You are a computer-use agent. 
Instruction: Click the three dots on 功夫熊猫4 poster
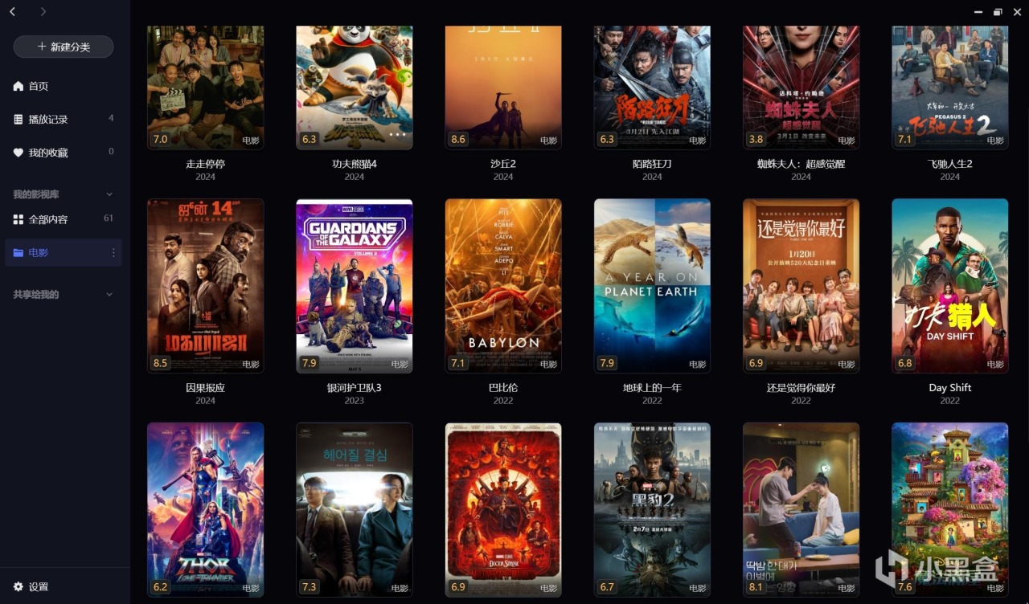[x=397, y=136]
